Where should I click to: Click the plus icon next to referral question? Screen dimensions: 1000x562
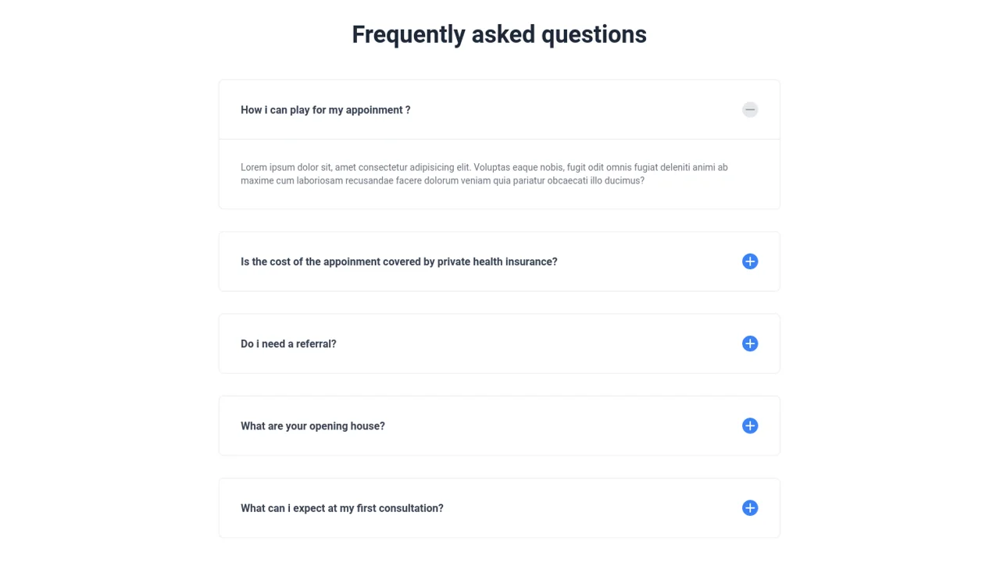point(749,343)
